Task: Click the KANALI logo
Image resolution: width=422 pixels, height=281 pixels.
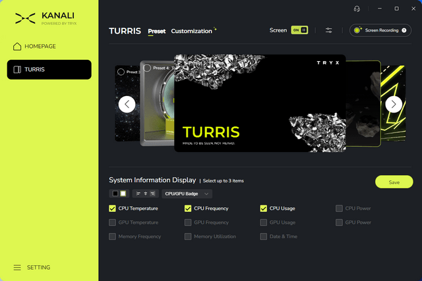Action: [x=45, y=18]
